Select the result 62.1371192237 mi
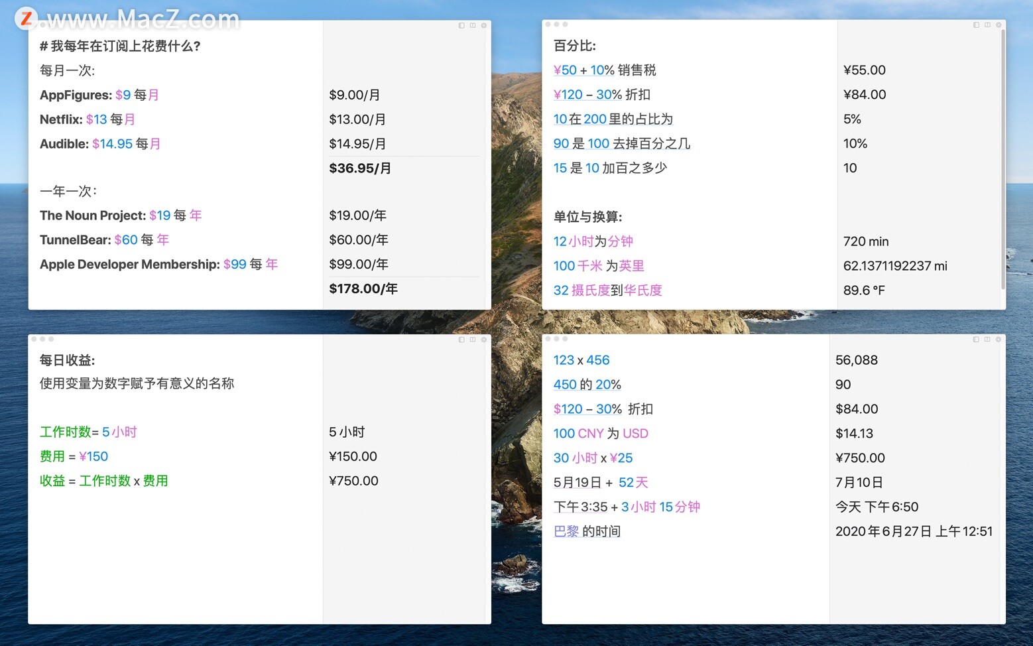The width and height of the screenshot is (1033, 646). [x=895, y=266]
